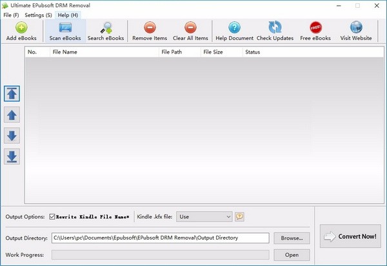Clear All Items from the list
Image resolution: width=387 pixels, height=266 pixels.
coord(190,28)
